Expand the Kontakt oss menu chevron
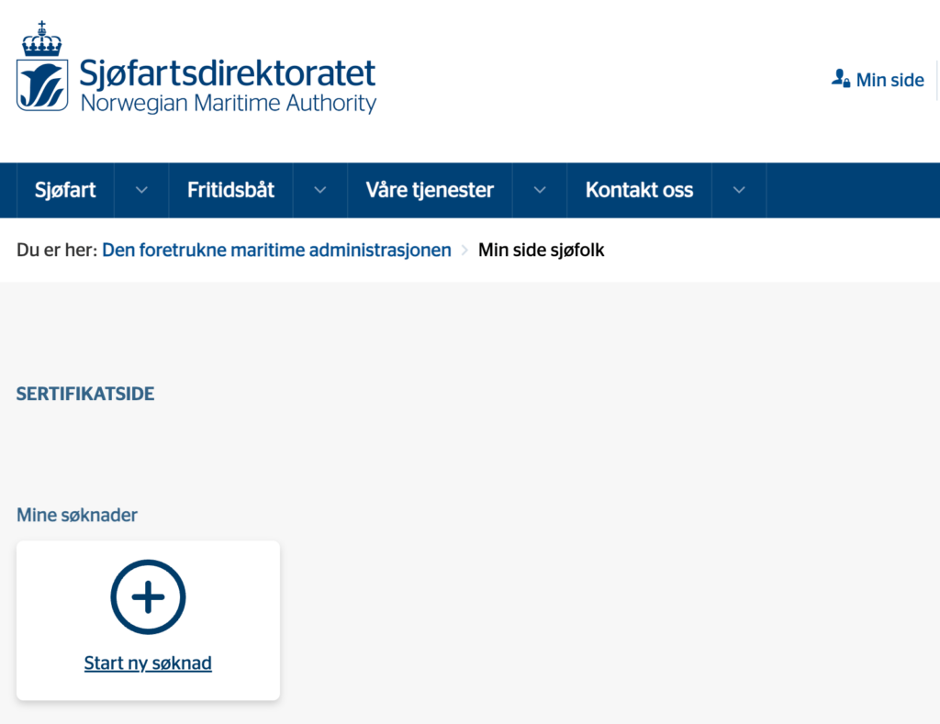 [739, 190]
